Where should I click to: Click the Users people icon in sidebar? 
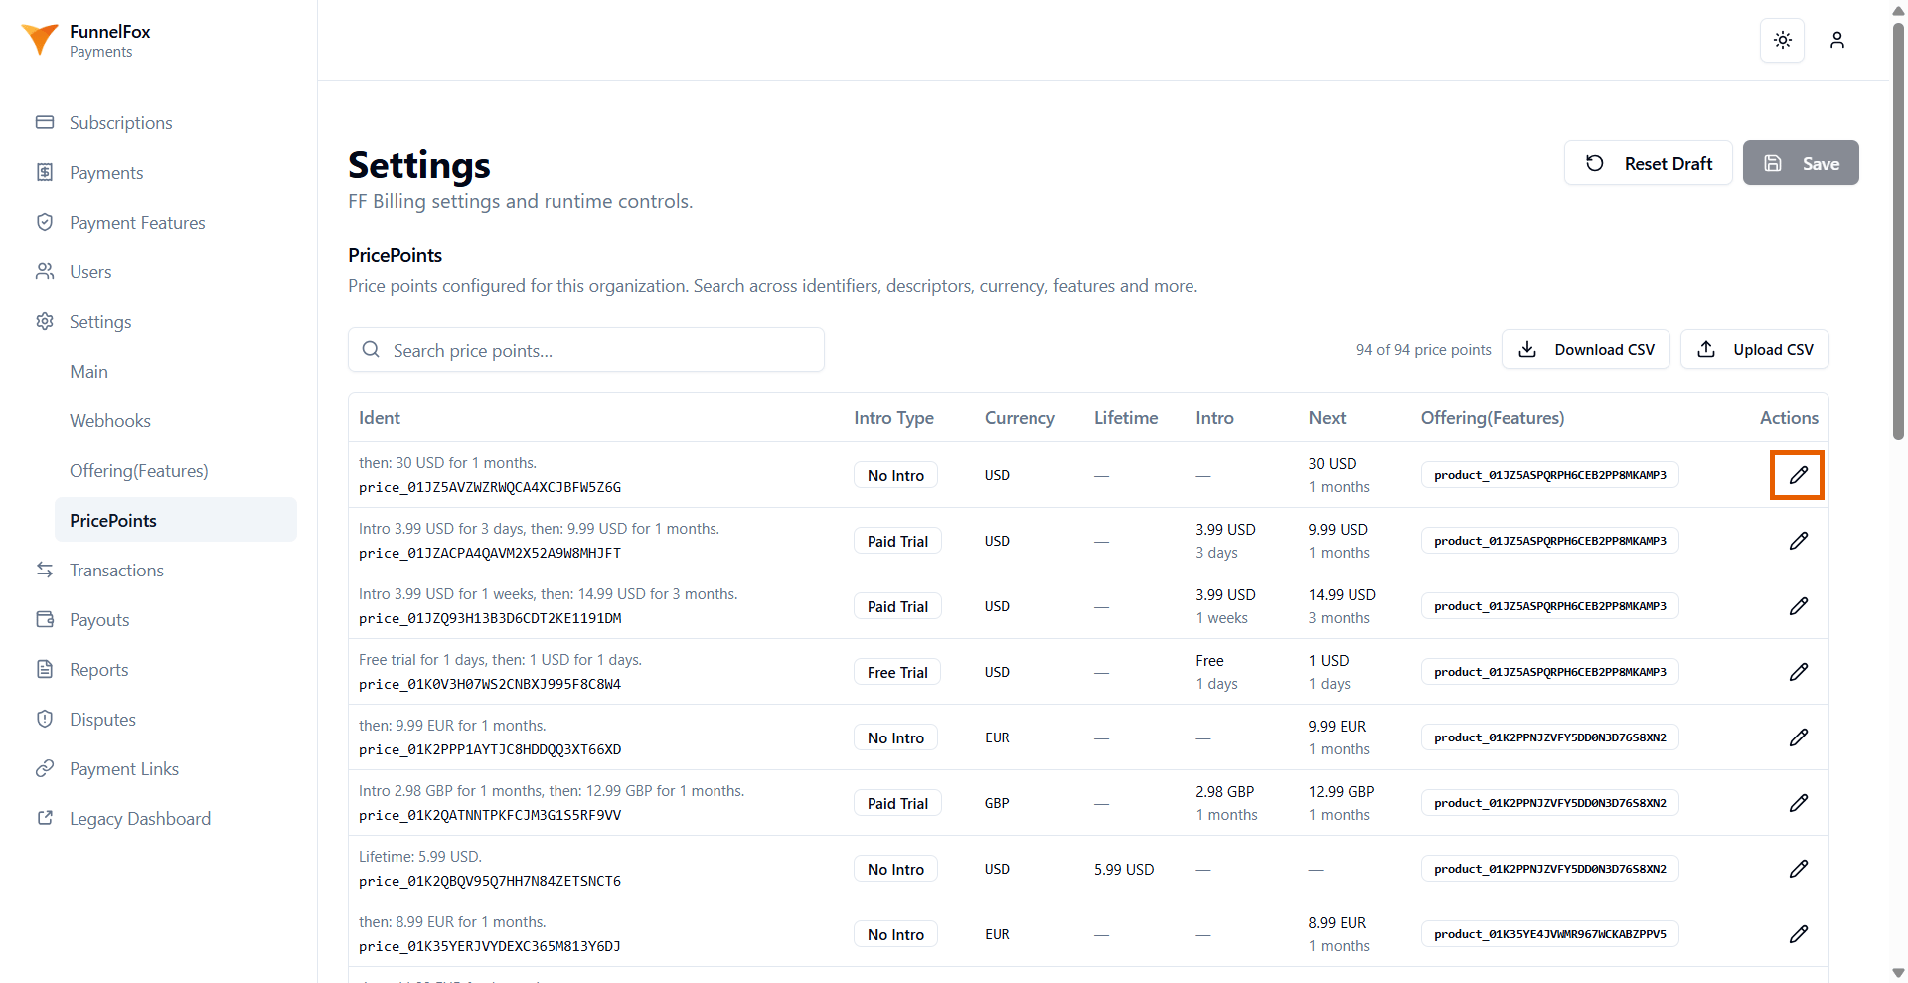45,271
